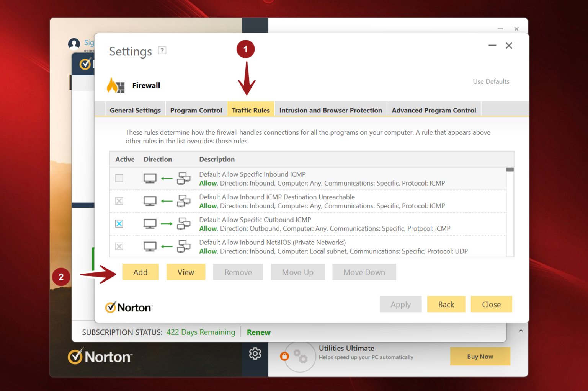This screenshot has width=588, height=391.
Task: Toggle the ICMP Destination Unreachable rule checkbox
Action: (119, 201)
